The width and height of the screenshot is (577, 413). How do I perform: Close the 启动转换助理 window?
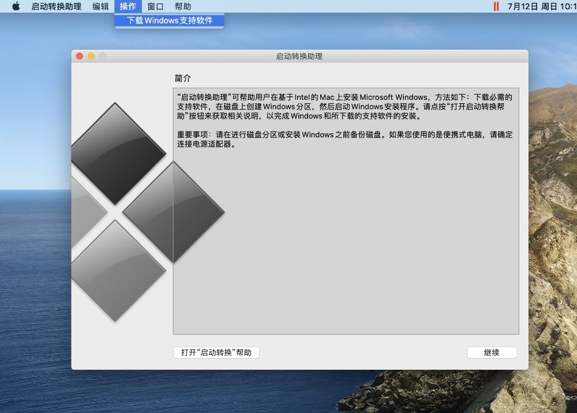(80, 56)
